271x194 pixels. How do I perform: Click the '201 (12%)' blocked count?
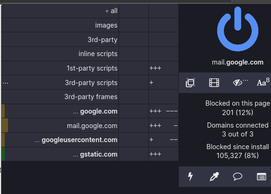pyautogui.click(x=238, y=113)
